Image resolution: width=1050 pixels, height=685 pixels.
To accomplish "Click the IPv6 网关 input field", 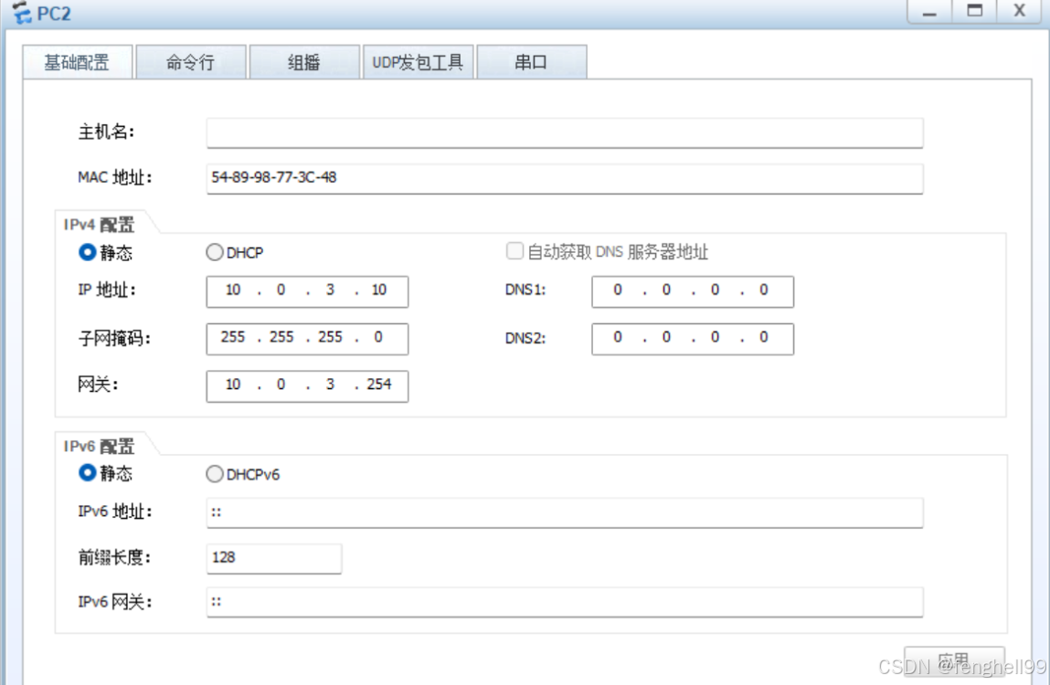I will point(565,602).
